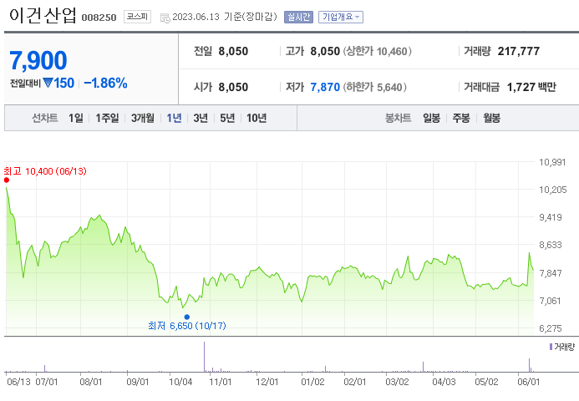Select the 5년 line chart tab
This screenshot has height=401, width=579.
227,118
